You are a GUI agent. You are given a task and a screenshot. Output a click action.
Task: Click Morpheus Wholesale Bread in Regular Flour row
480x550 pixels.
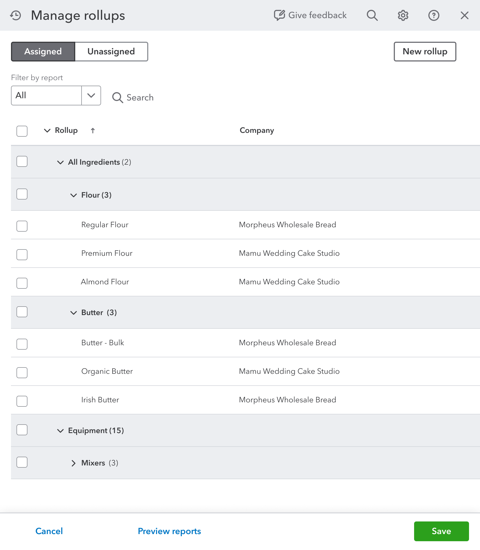288,225
